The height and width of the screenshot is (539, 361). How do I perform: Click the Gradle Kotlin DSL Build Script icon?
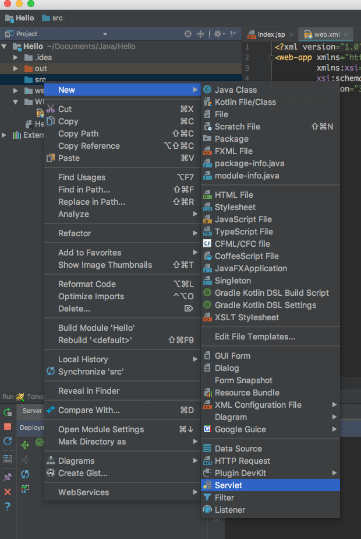[207, 293]
